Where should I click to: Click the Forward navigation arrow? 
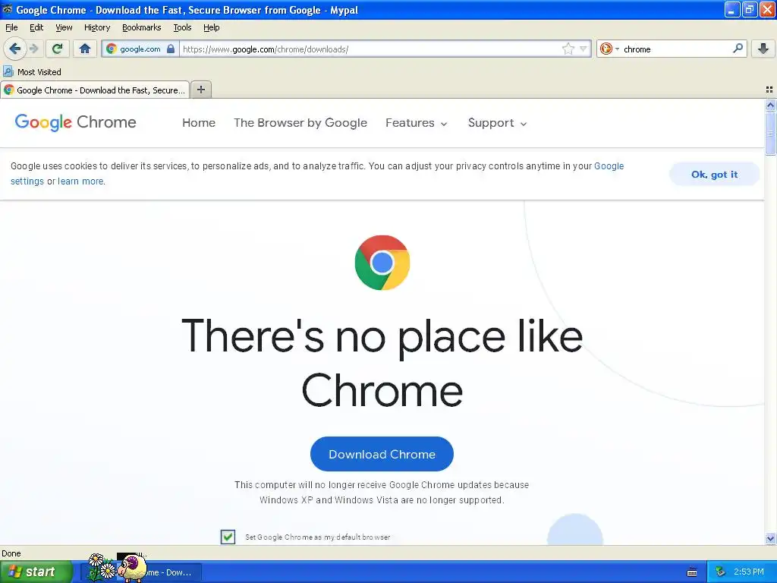pos(33,49)
